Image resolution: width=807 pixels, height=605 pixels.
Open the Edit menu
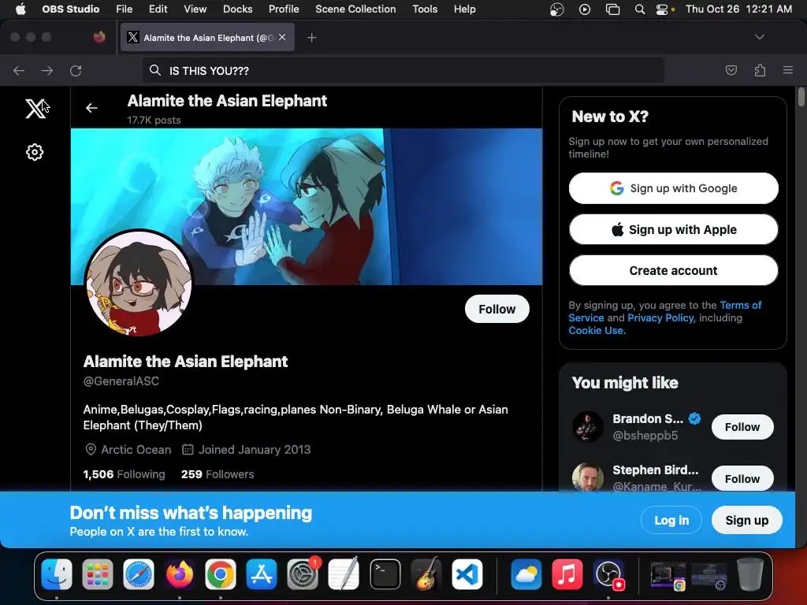tap(158, 9)
